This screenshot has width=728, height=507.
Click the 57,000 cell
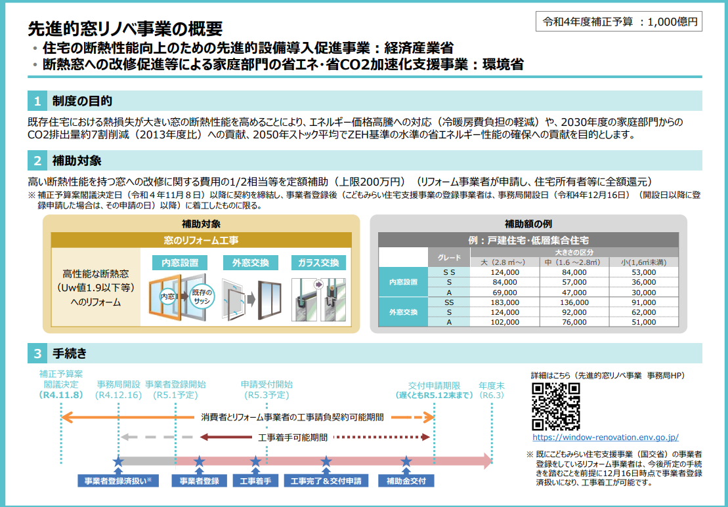(574, 282)
